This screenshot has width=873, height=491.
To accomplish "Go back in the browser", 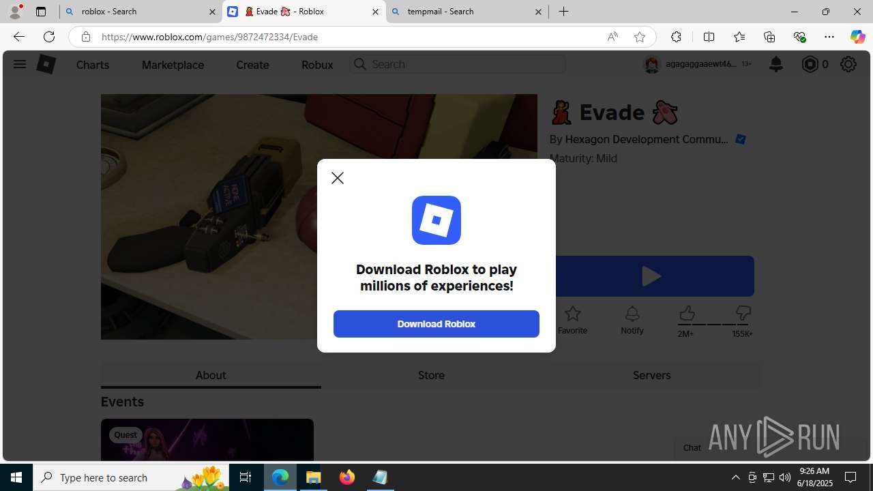I will [x=18, y=37].
